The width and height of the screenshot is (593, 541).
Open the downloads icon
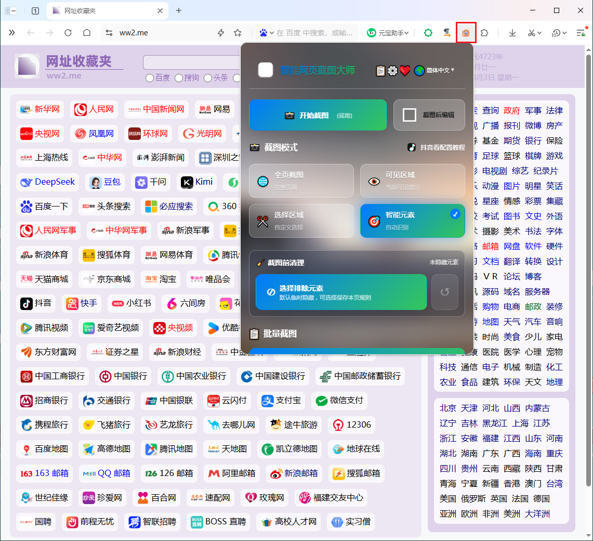(512, 33)
